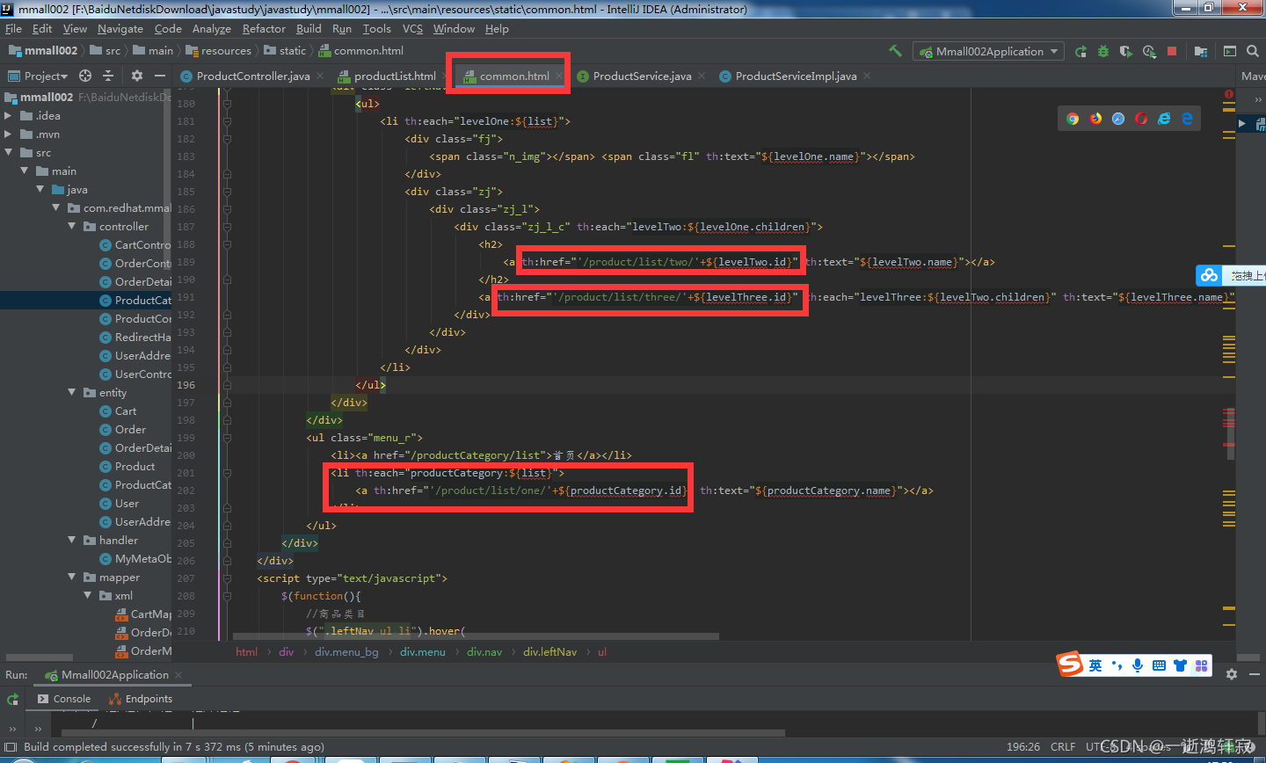Open the Mmall002Application run configuration dropdown
1266x763 pixels.
click(988, 51)
